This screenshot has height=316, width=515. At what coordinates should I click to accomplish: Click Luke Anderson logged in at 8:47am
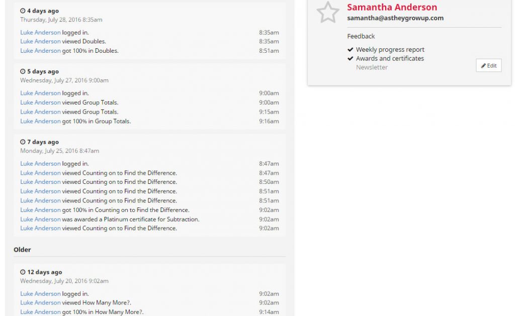tap(40, 164)
